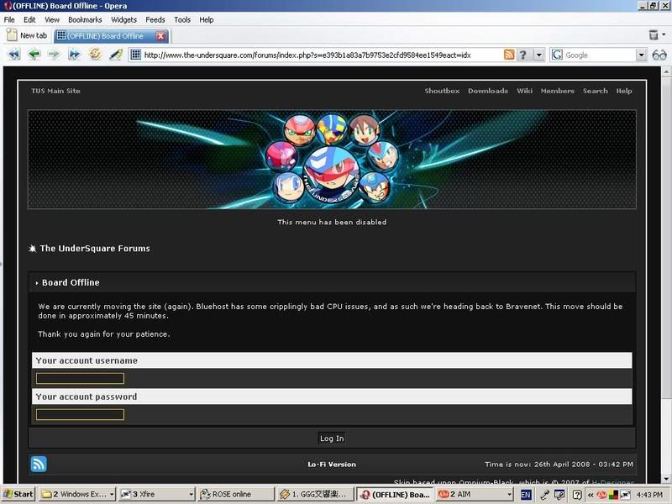The width and height of the screenshot is (672, 504).
Task: Open the Members link
Action: point(557,91)
